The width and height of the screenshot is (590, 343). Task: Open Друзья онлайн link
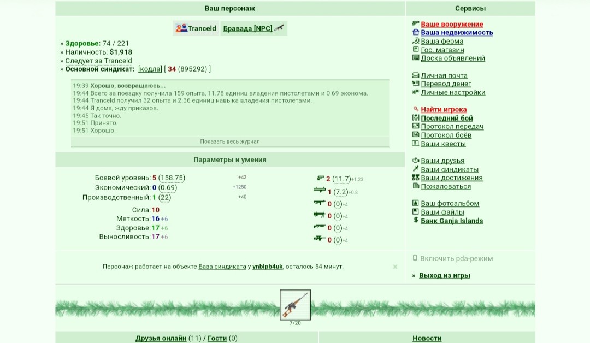coord(161,338)
